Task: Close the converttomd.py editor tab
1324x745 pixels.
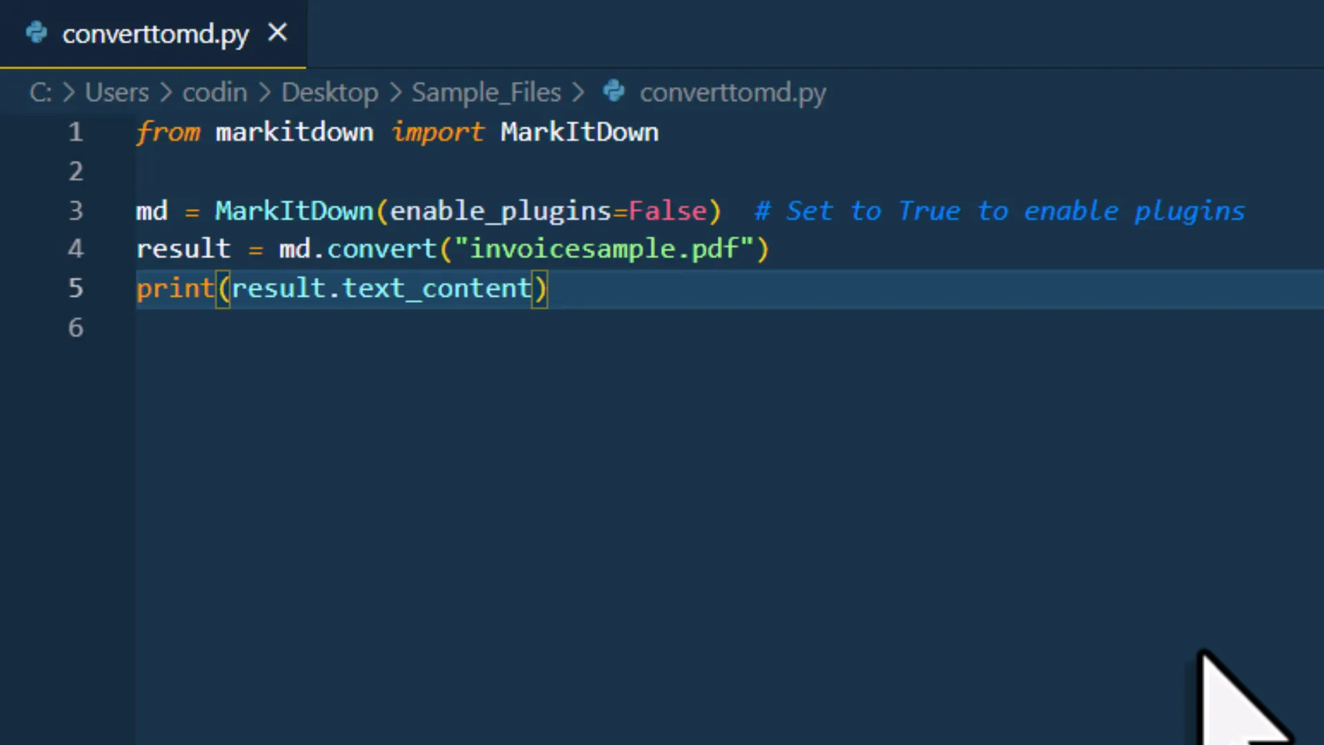Action: click(x=277, y=32)
